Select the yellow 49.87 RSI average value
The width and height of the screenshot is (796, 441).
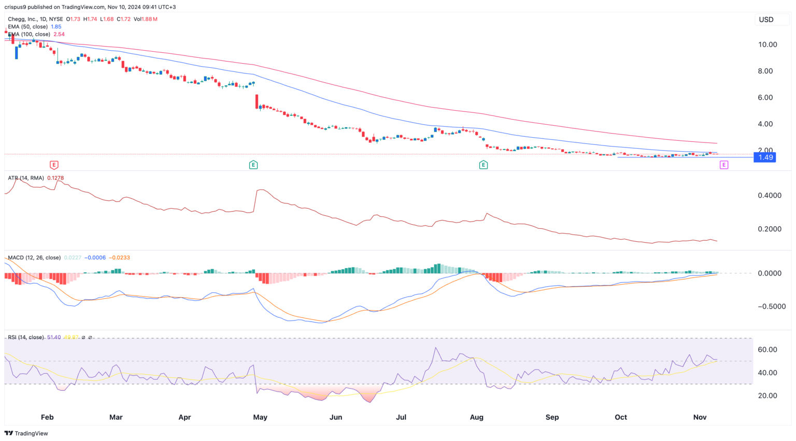click(x=72, y=337)
